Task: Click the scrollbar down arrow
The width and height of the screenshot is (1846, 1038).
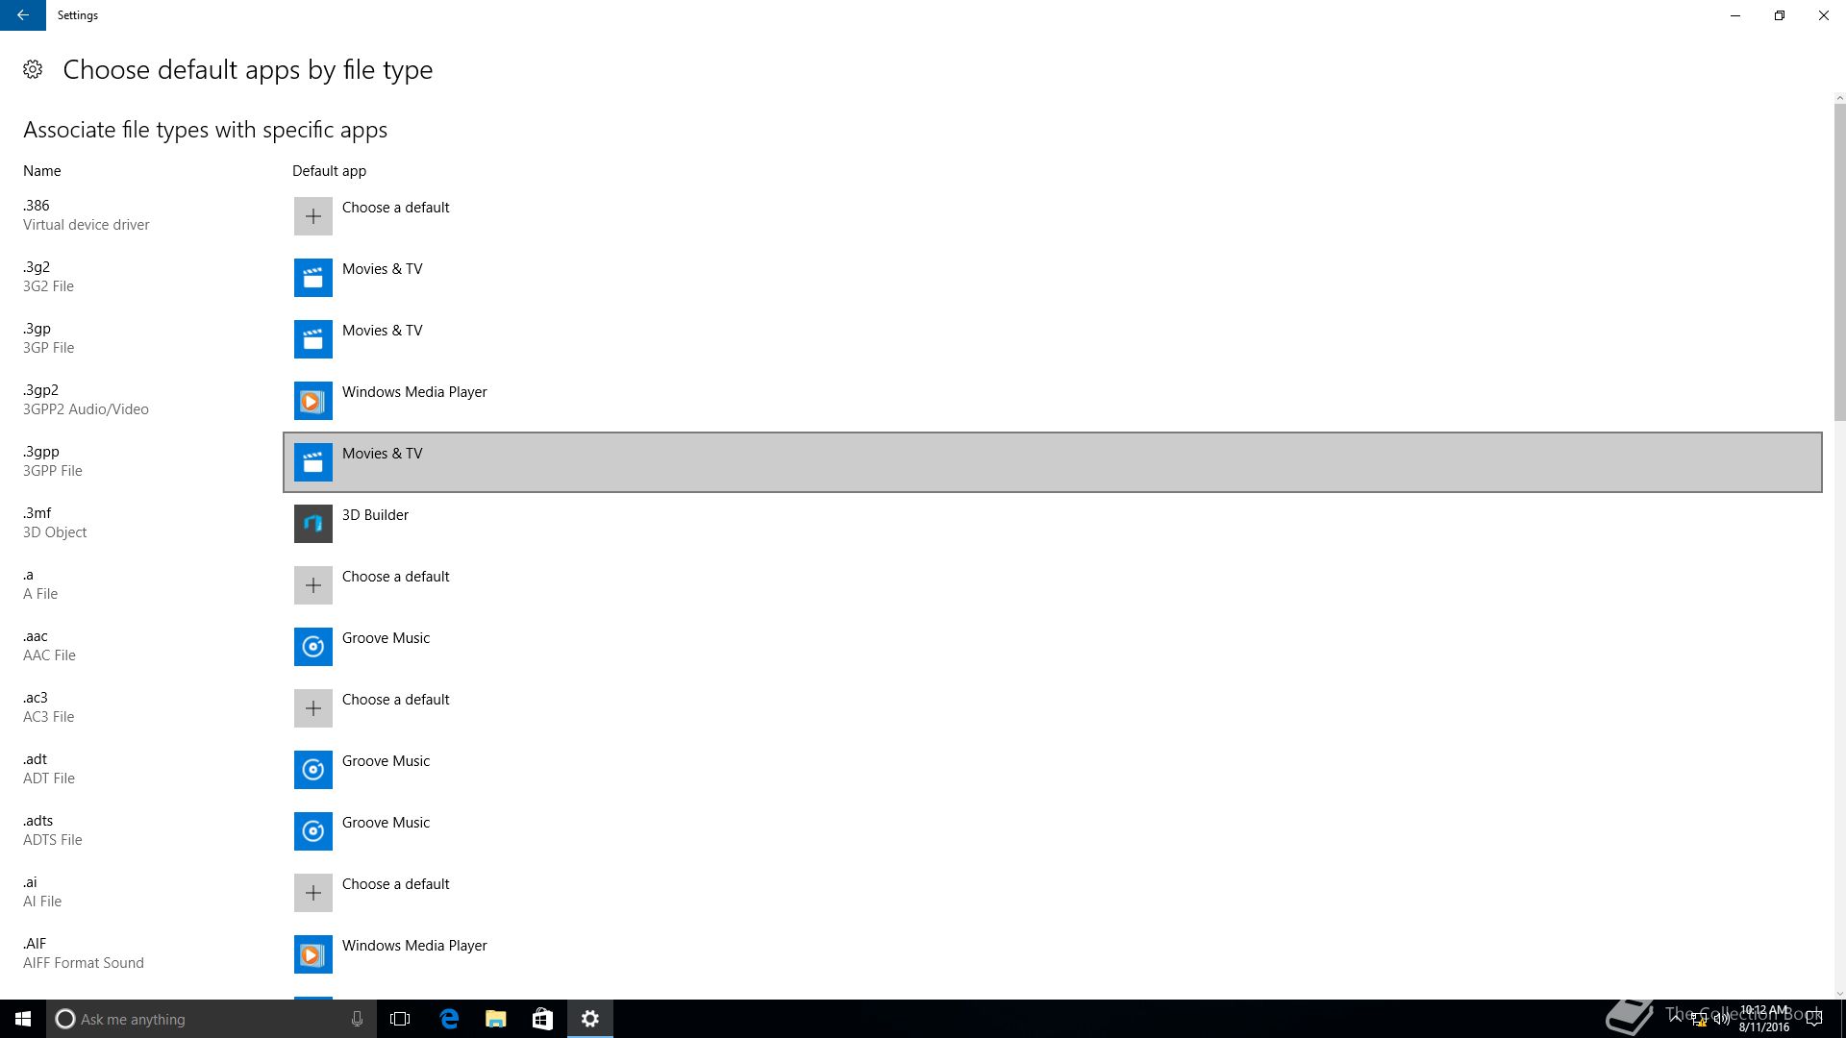Action: (x=1839, y=994)
